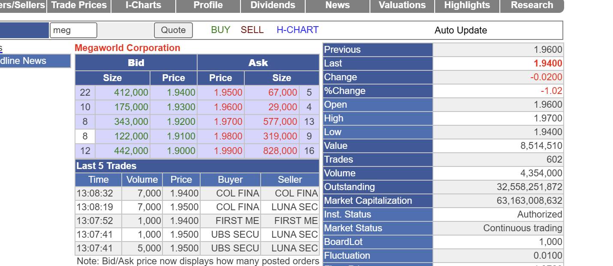Click the Quote button
Viewport: 613px width, 266px height.
(173, 30)
